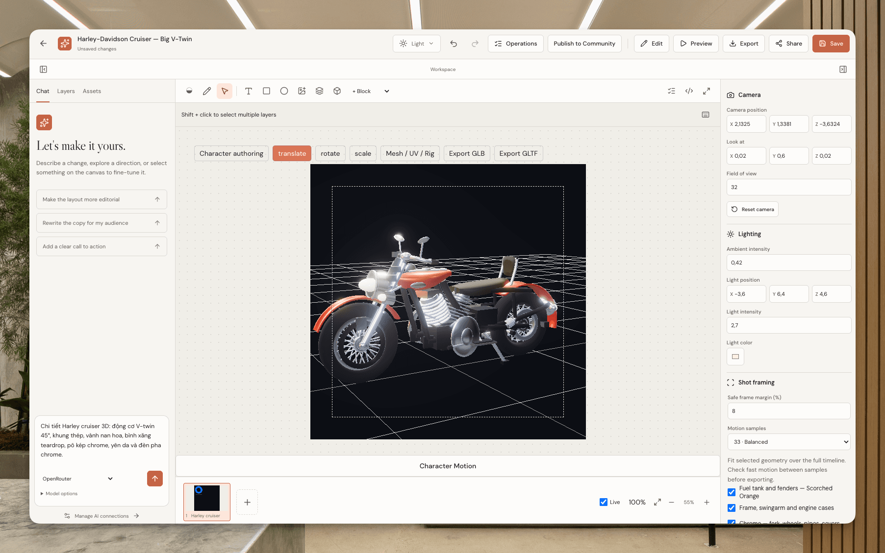The image size is (885, 553).
Task: Select the scale mode tab
Action: [x=363, y=153]
